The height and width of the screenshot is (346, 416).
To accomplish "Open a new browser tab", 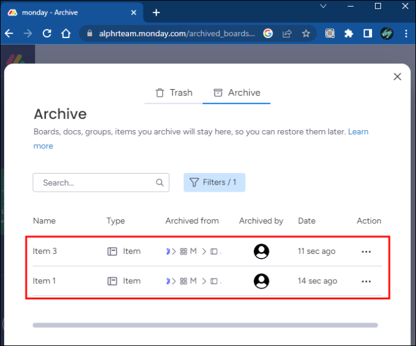I will tap(156, 13).
